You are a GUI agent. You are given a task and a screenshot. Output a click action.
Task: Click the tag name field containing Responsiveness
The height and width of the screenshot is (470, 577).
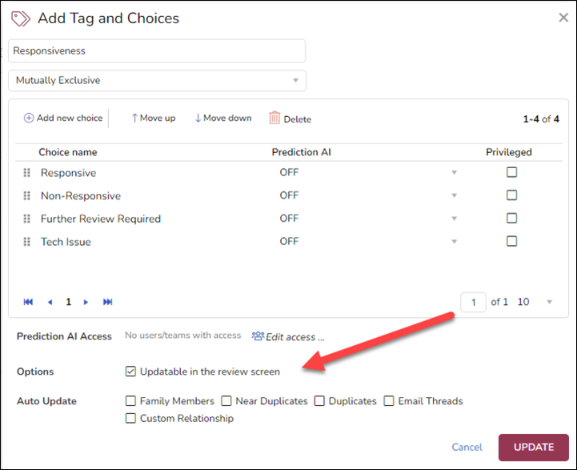pyautogui.click(x=157, y=50)
